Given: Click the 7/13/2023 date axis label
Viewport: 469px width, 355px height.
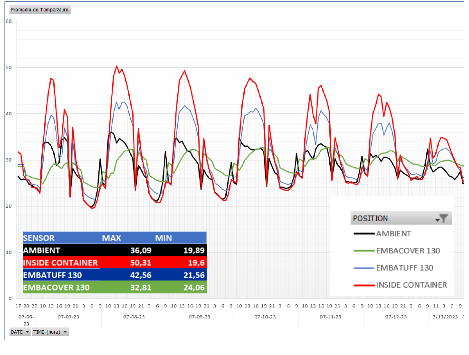Looking at the screenshot, I should click(445, 317).
